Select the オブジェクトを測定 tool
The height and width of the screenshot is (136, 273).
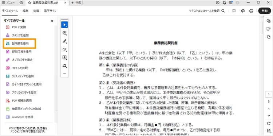(19, 60)
